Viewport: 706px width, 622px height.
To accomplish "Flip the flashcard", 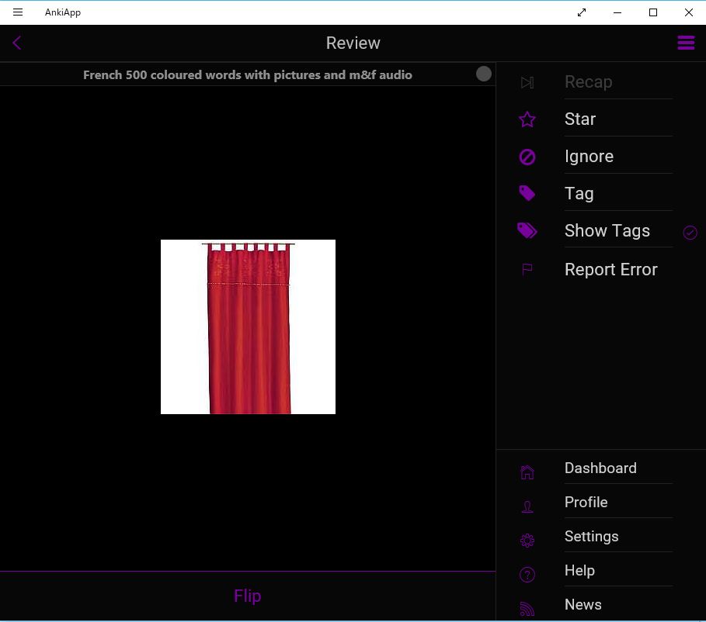I will [x=247, y=596].
